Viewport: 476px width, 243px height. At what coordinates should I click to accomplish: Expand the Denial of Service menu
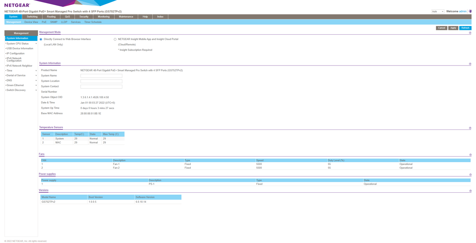pyautogui.click(x=21, y=75)
